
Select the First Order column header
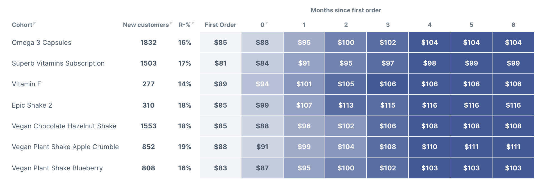220,25
